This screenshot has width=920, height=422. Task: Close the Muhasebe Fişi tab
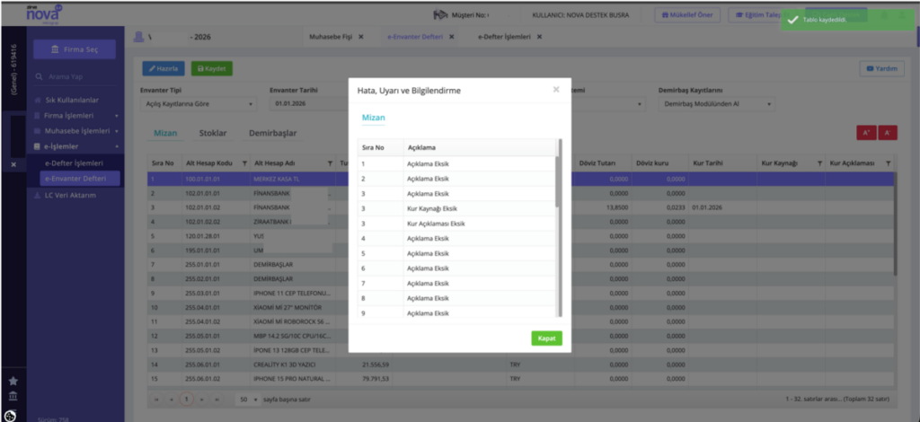tap(361, 36)
